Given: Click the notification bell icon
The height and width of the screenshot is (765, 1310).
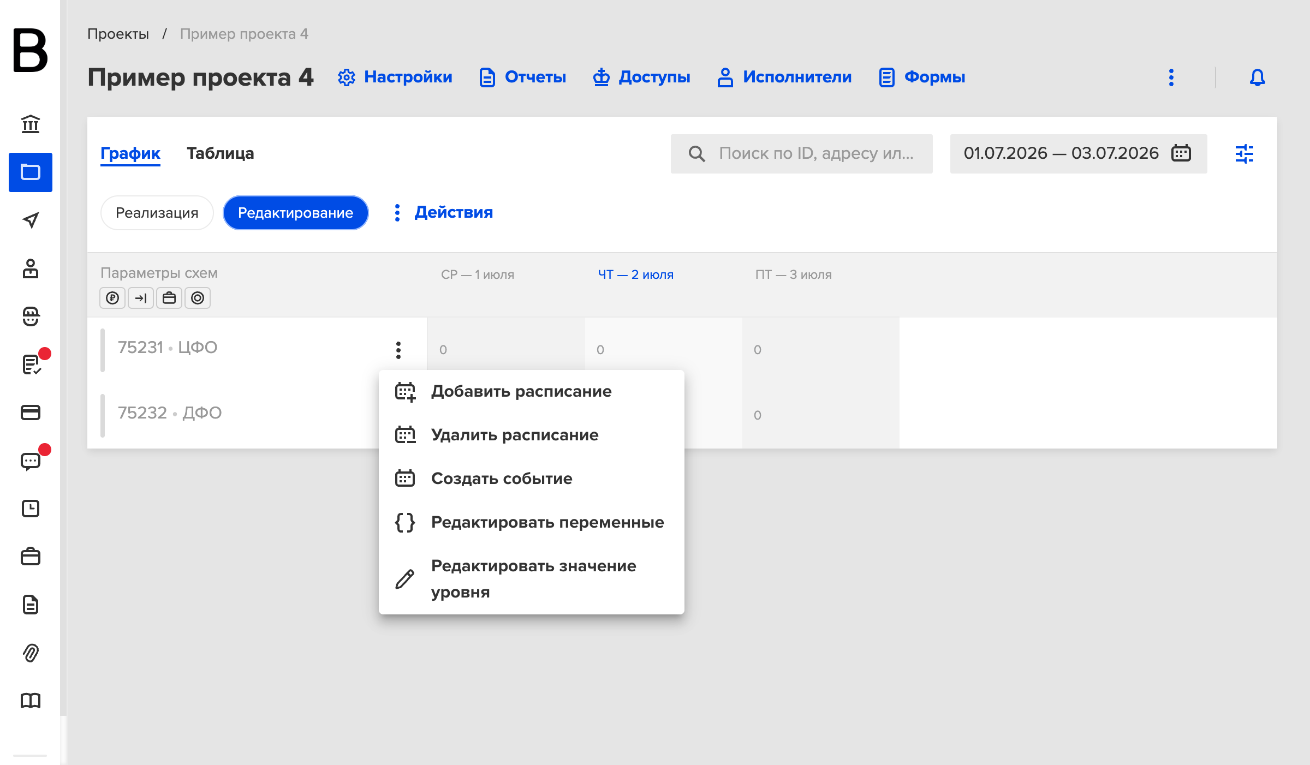Looking at the screenshot, I should [x=1258, y=77].
